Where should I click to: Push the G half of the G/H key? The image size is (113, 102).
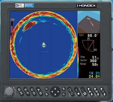pyautogui.click(x=19, y=90)
